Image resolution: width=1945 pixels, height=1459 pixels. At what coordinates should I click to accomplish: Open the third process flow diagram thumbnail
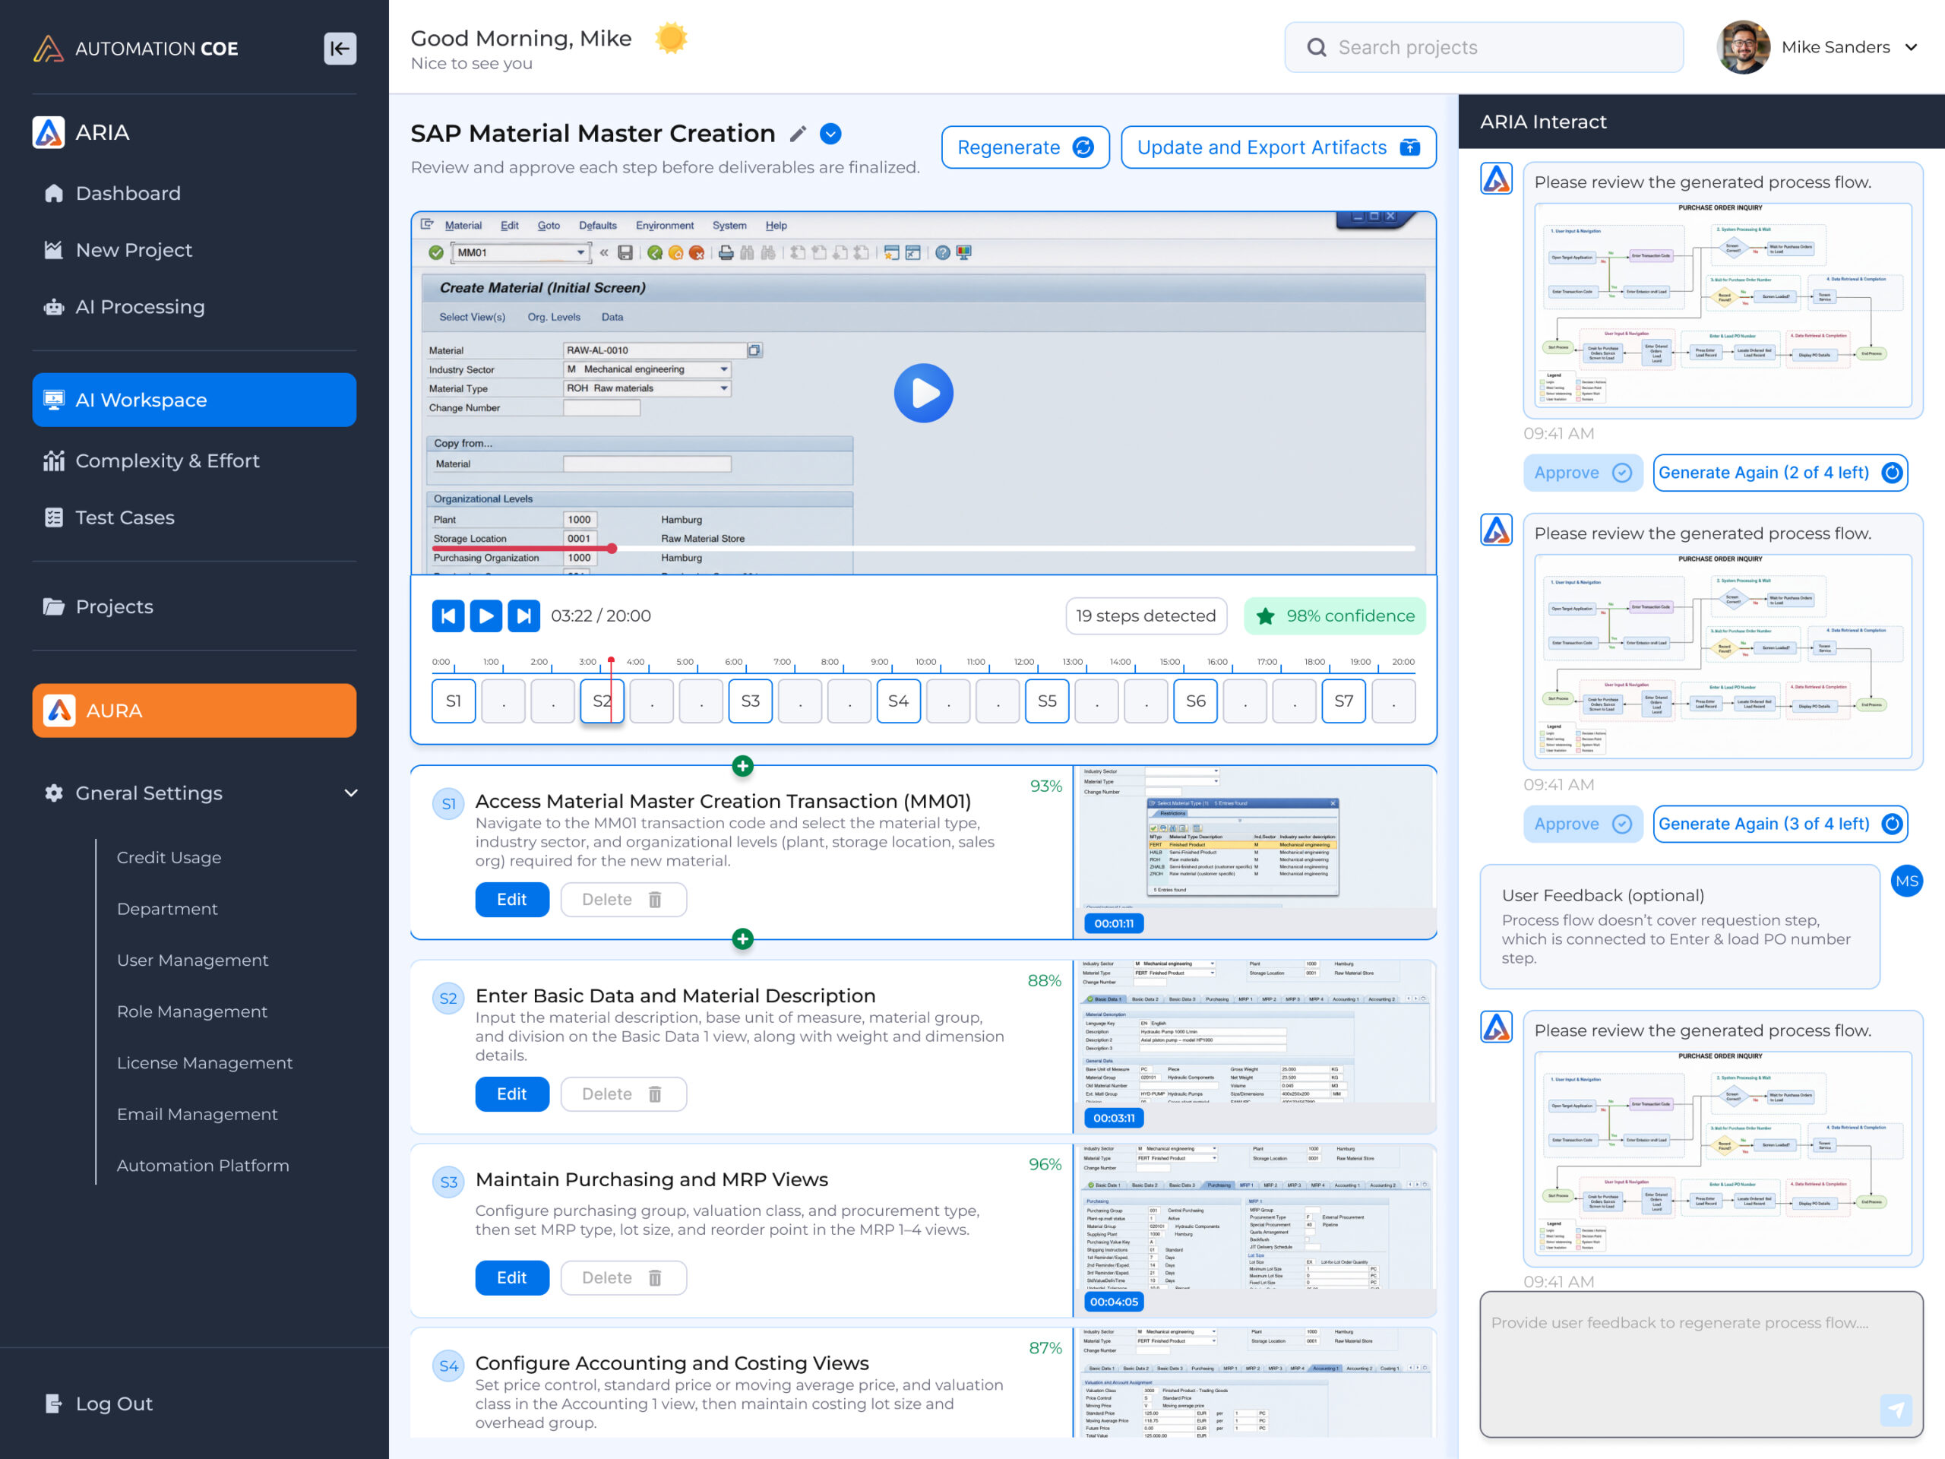[x=1722, y=1154]
